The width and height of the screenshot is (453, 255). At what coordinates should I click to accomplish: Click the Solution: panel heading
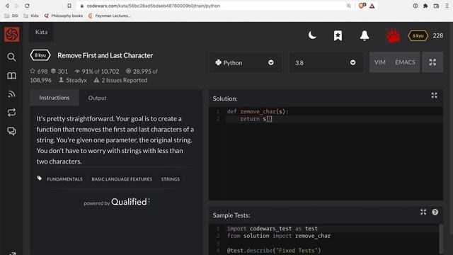tap(225, 98)
